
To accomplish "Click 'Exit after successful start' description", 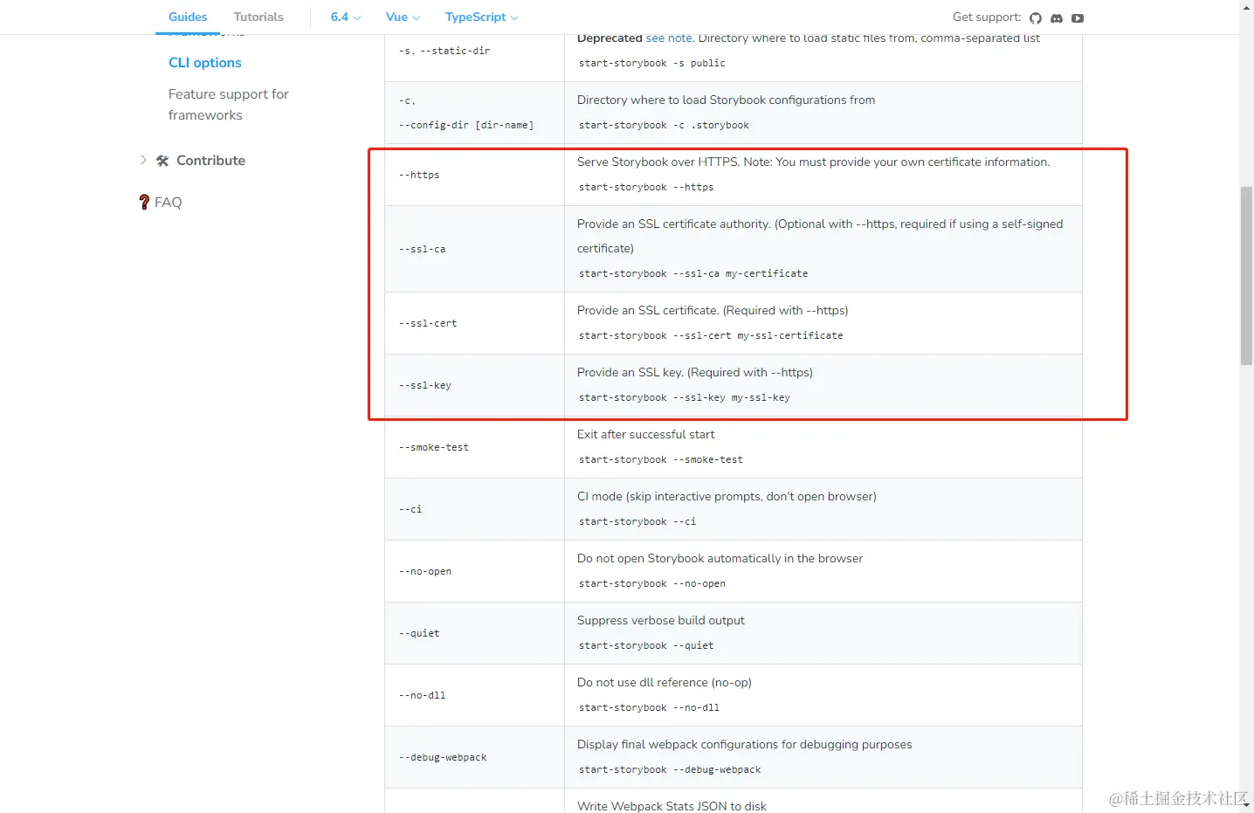I will click(x=646, y=435).
